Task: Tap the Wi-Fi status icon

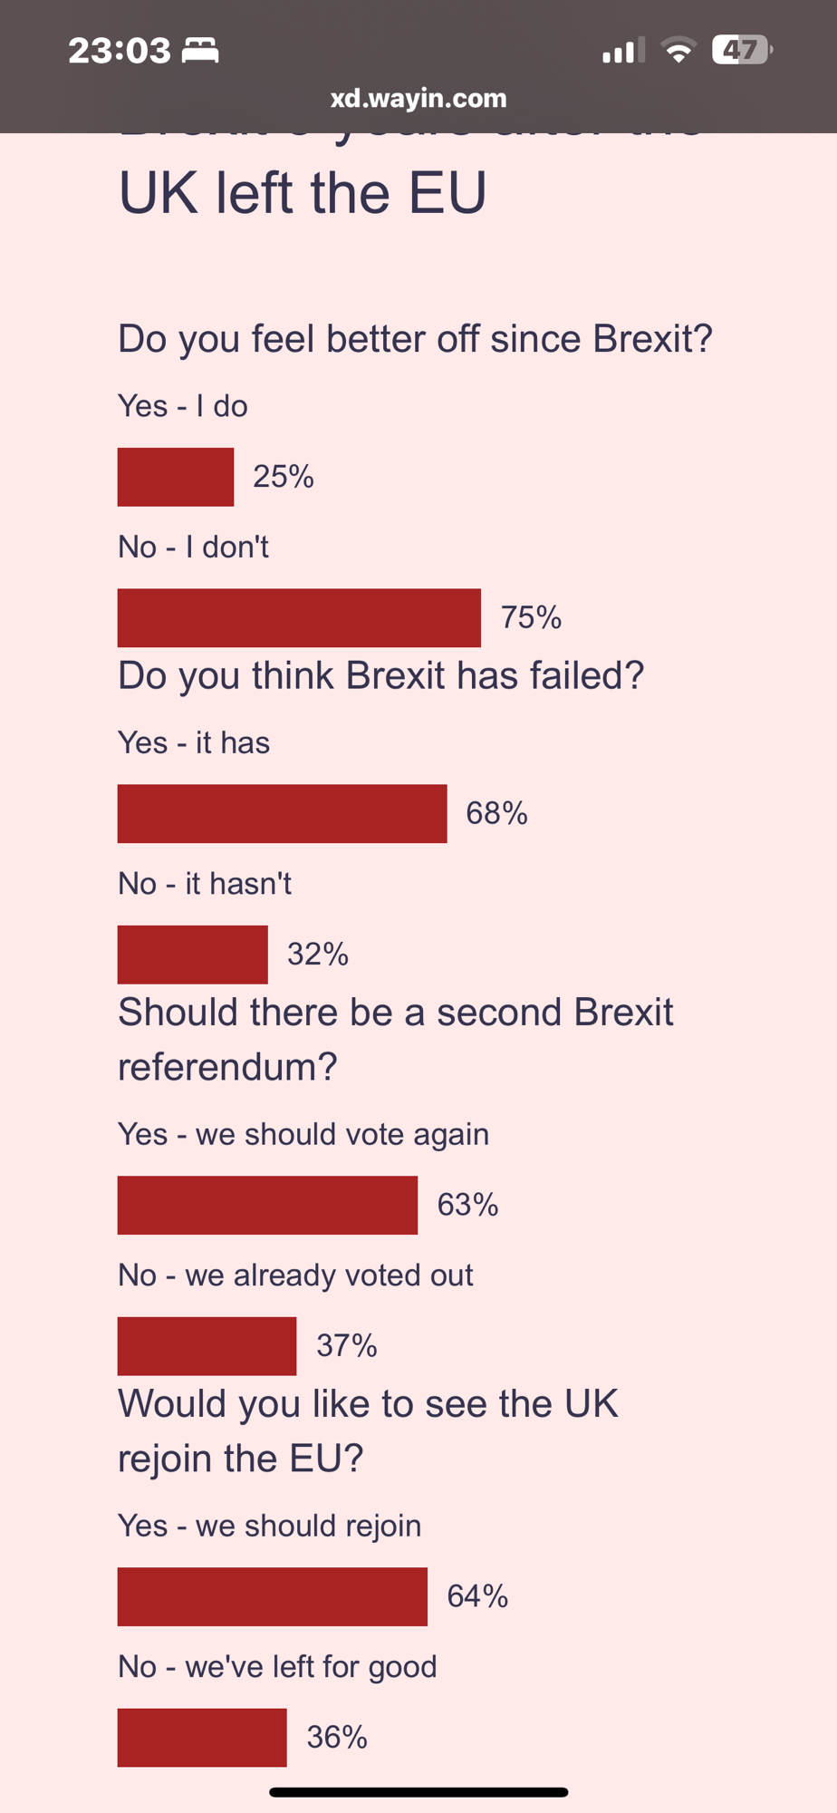Action: tap(678, 50)
